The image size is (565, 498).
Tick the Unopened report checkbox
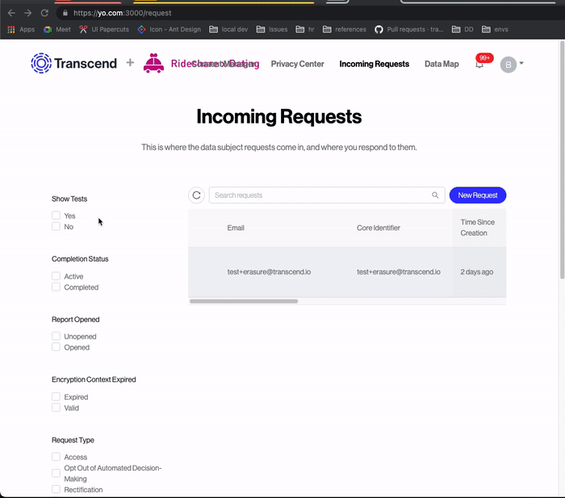[x=56, y=337]
